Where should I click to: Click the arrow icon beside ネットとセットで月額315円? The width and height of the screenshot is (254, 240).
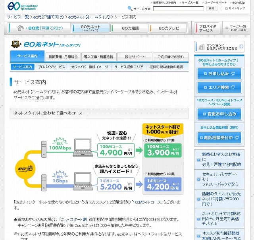(198, 219)
